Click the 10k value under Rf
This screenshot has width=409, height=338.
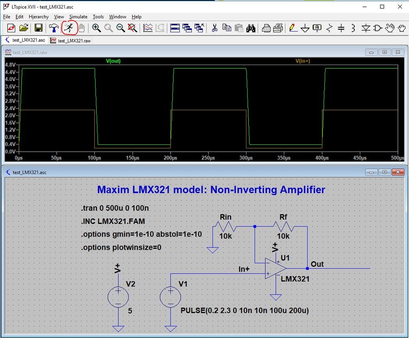(x=283, y=236)
